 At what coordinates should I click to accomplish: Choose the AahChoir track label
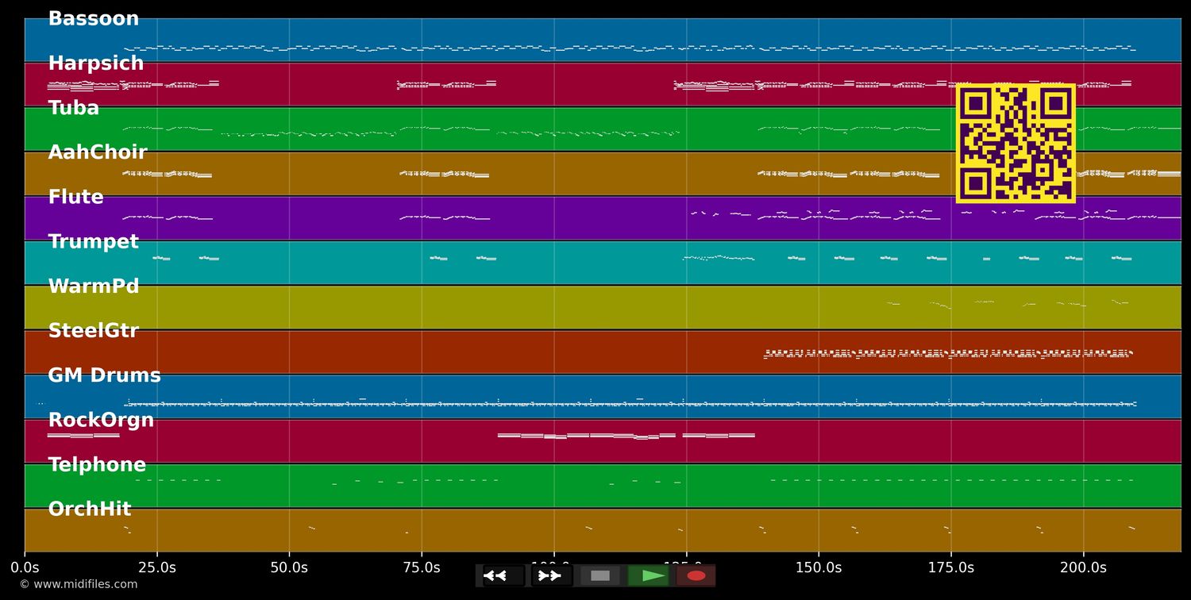[98, 152]
